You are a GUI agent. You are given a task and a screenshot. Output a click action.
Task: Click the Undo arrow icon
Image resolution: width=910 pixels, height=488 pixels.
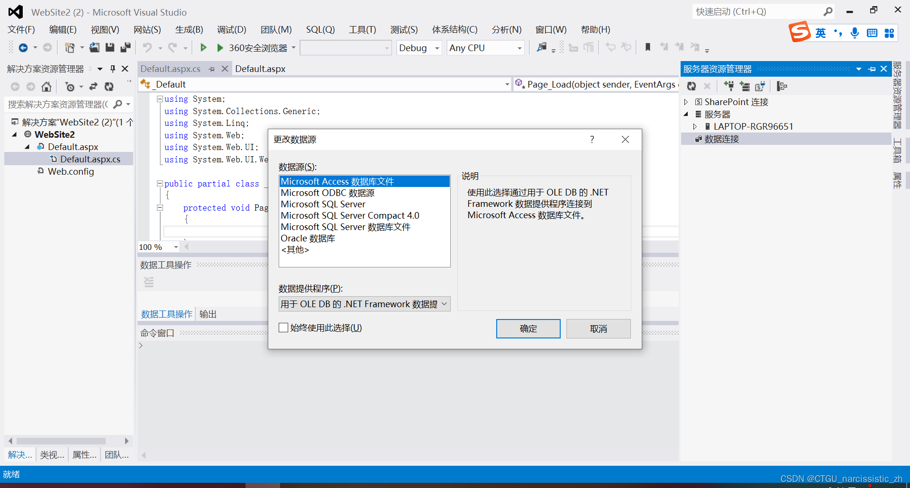click(x=147, y=47)
